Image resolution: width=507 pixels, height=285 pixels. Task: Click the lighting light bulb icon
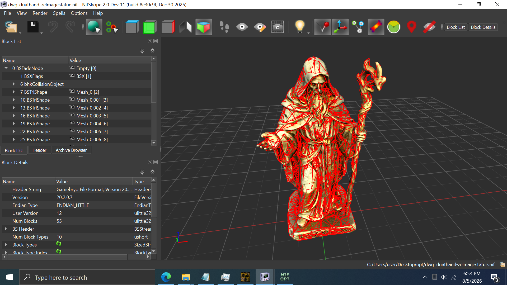[x=300, y=27]
